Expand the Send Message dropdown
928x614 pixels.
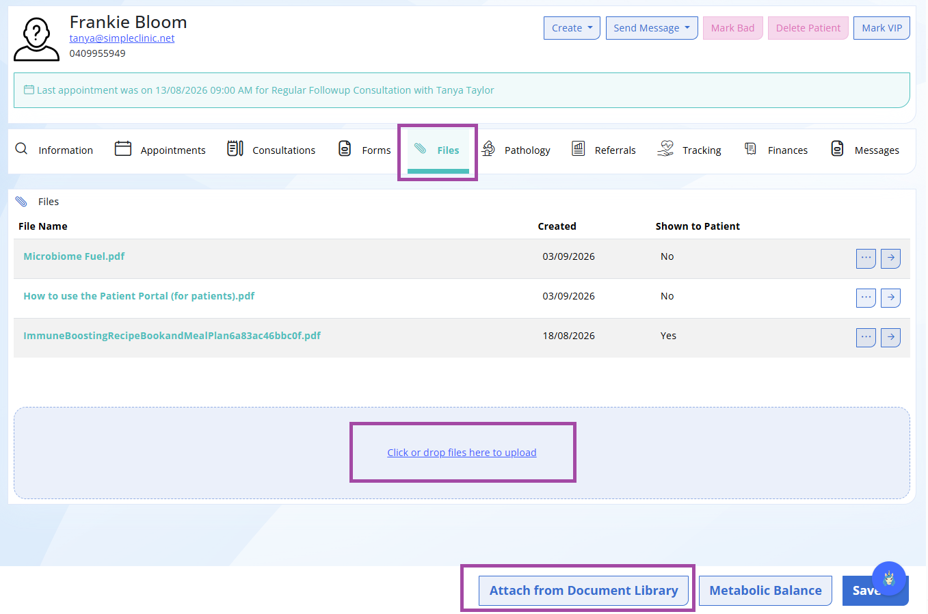pyautogui.click(x=652, y=28)
